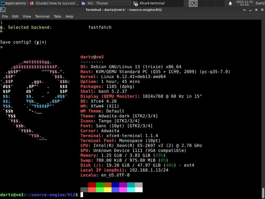
Task: Open the Help menu
Action: [69, 16]
